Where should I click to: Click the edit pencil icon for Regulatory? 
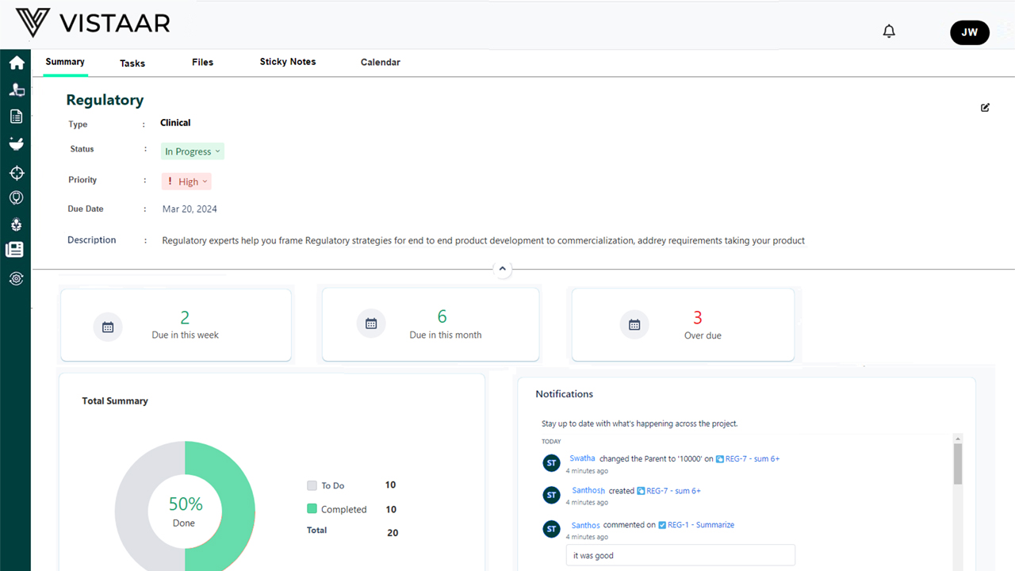[985, 108]
